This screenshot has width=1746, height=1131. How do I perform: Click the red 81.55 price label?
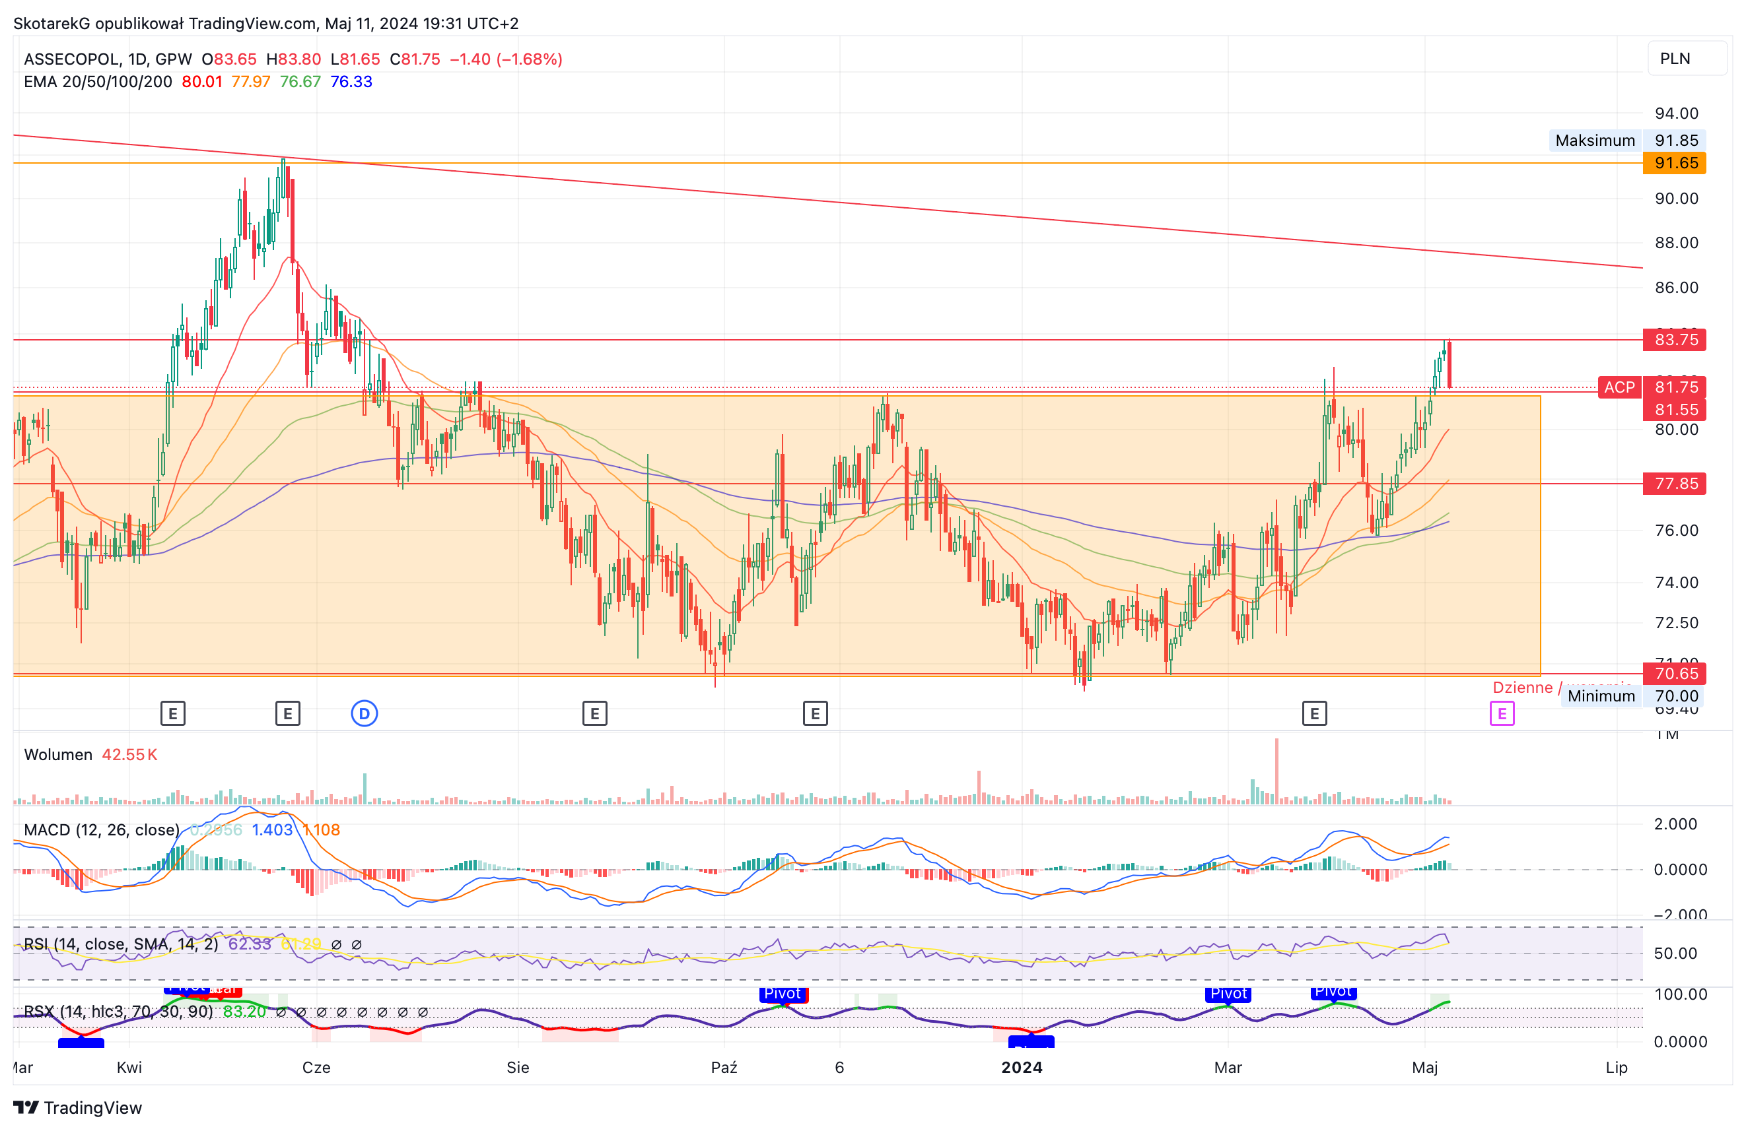[x=1675, y=410]
